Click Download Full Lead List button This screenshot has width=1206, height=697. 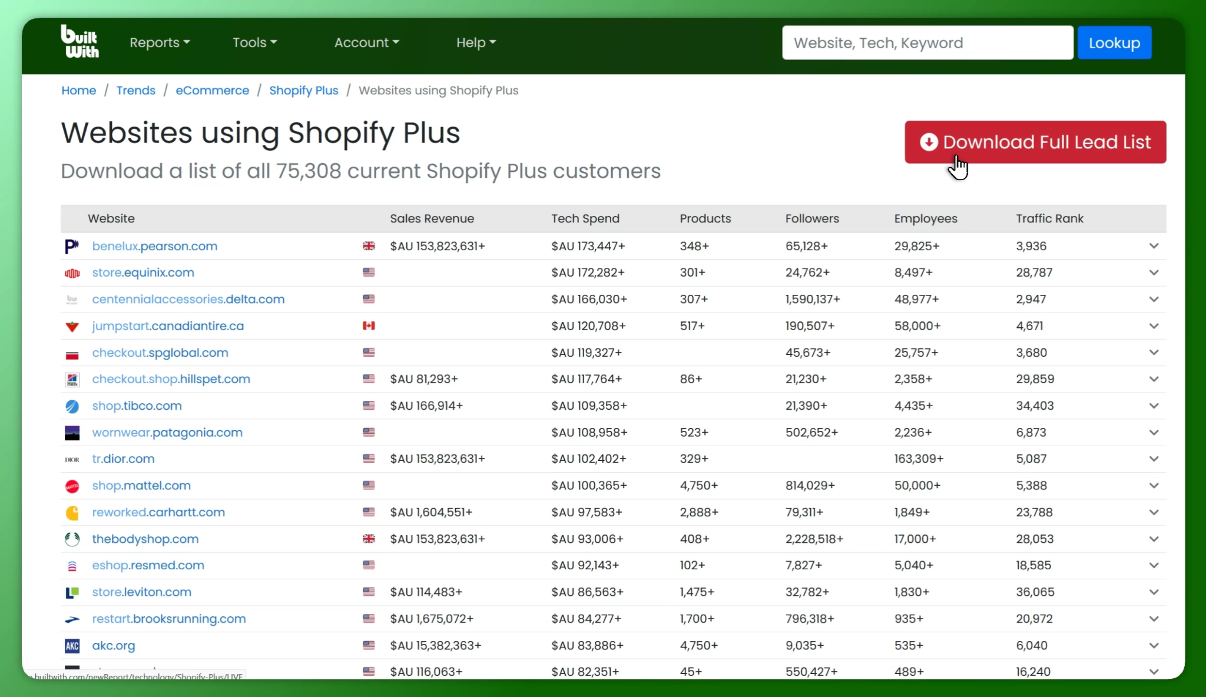pyautogui.click(x=1035, y=142)
